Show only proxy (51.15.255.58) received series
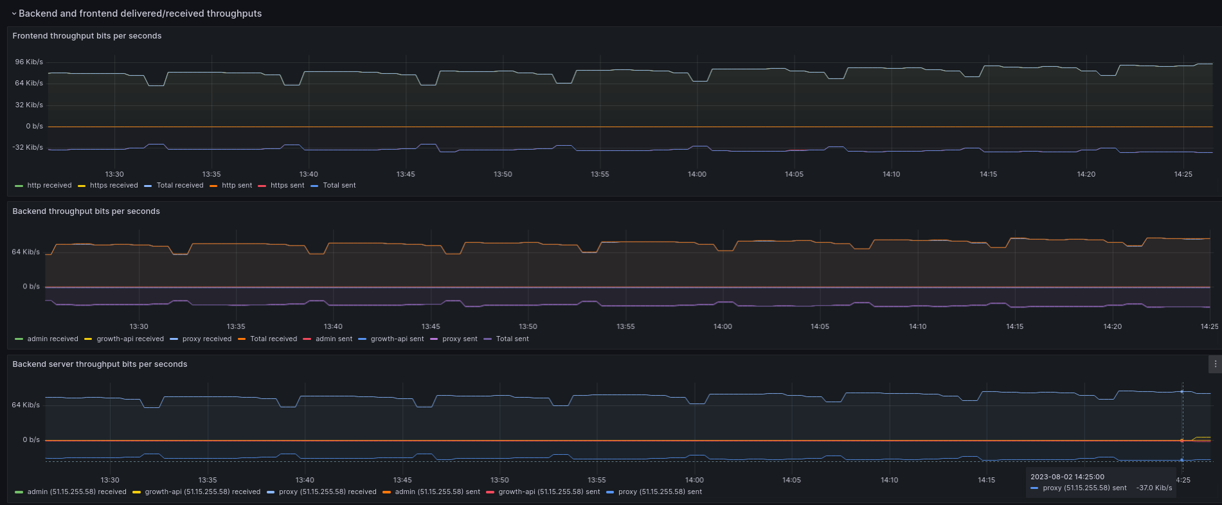 pos(327,492)
